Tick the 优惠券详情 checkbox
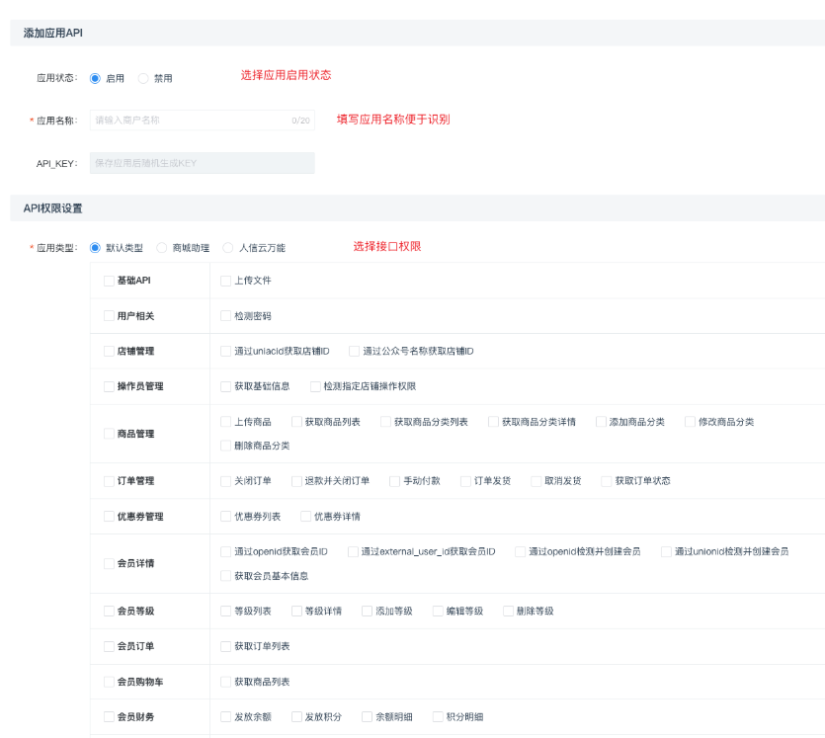The width and height of the screenshot is (825, 738). click(x=305, y=516)
